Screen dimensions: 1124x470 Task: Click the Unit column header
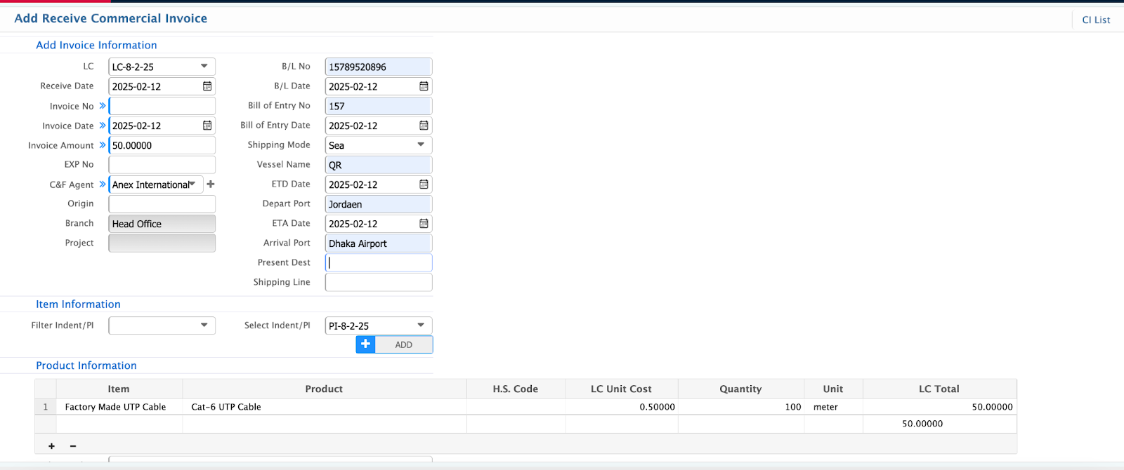(x=833, y=389)
